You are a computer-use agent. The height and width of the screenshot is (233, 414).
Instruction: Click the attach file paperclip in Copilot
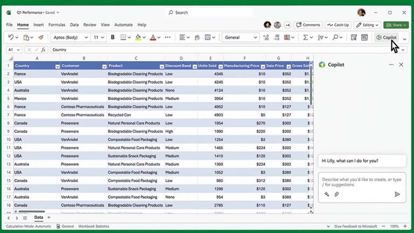[336, 194]
